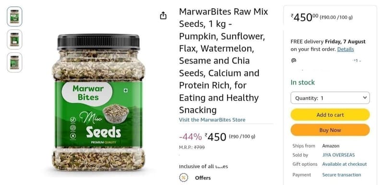Click the Offers heading
Image resolution: width=384 pixels, height=185 pixels.
pyautogui.click(x=203, y=178)
